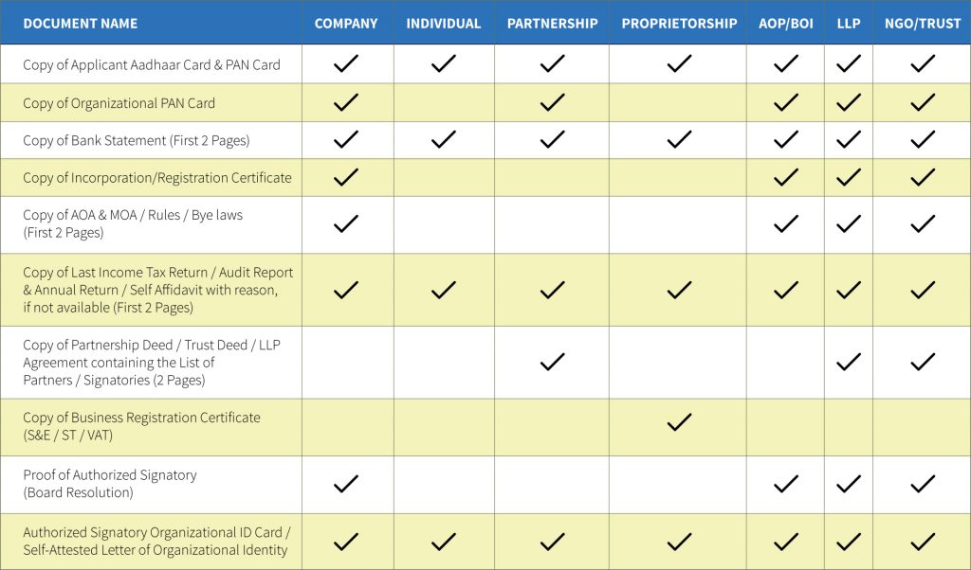Screen dimensions: 971x570
Task: Toggle Individual checkmark for Bank Statement row
Action: 443,139
